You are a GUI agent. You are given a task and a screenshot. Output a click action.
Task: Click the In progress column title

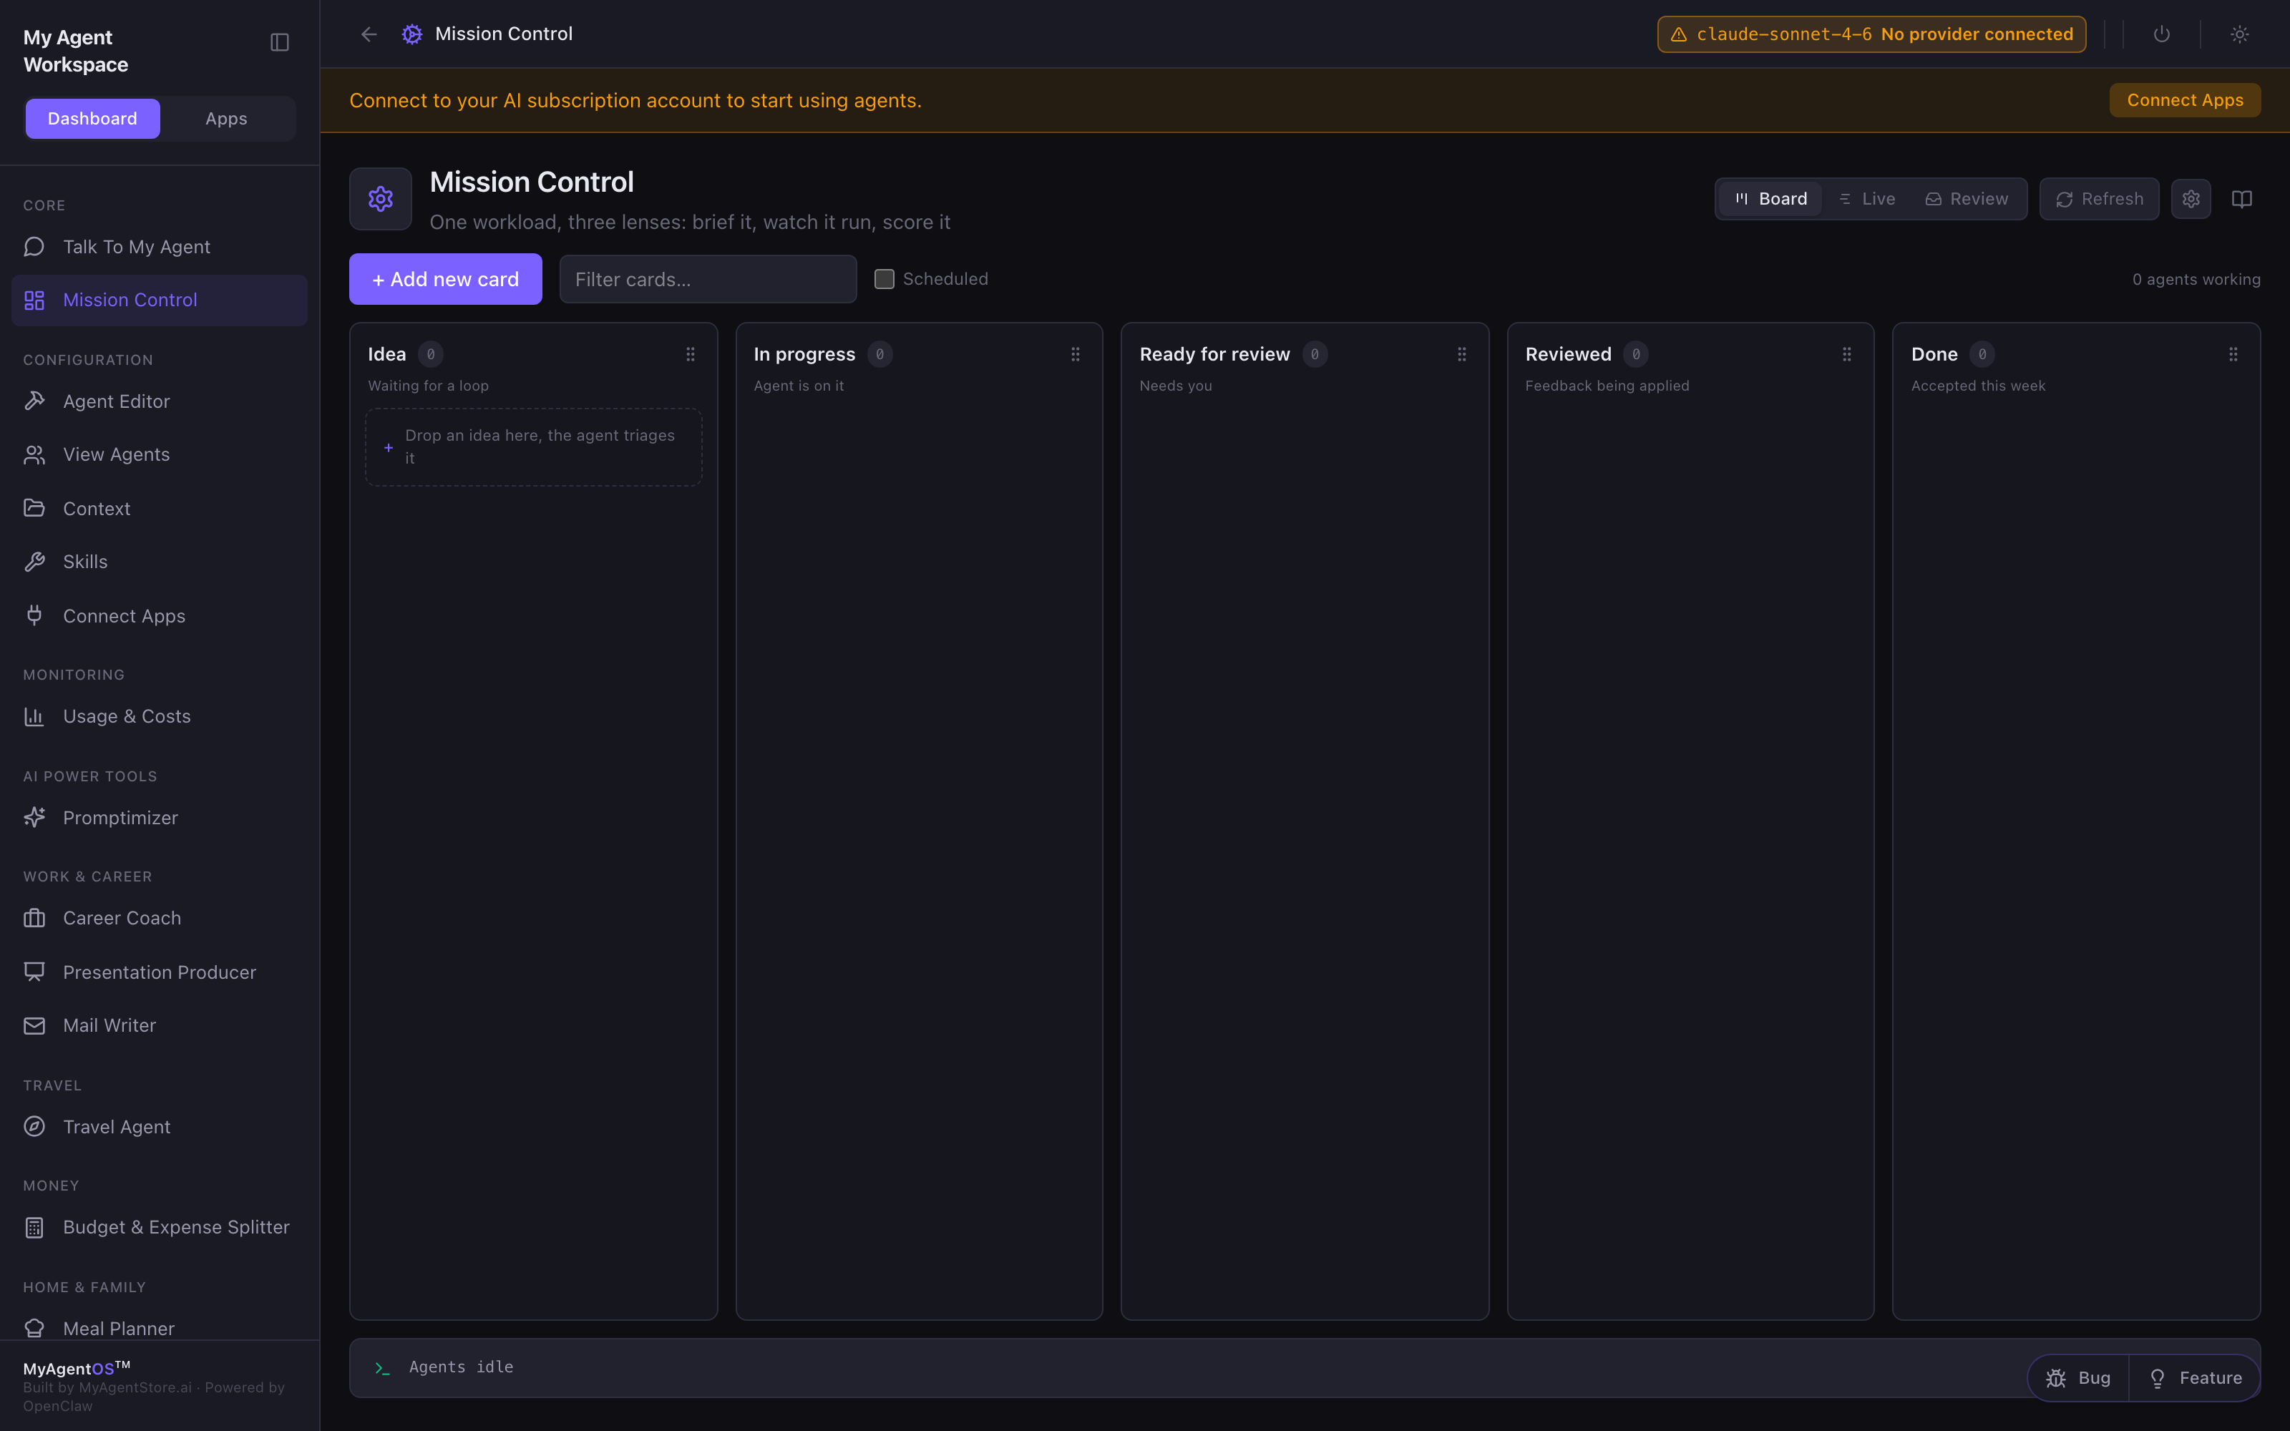pyautogui.click(x=804, y=354)
